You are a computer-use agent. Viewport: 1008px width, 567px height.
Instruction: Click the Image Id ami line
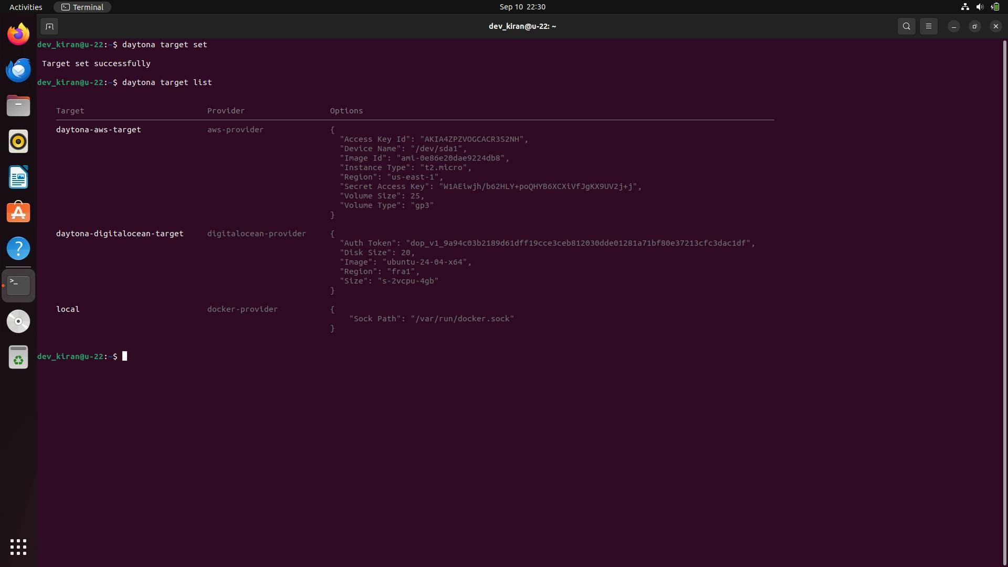pos(424,158)
